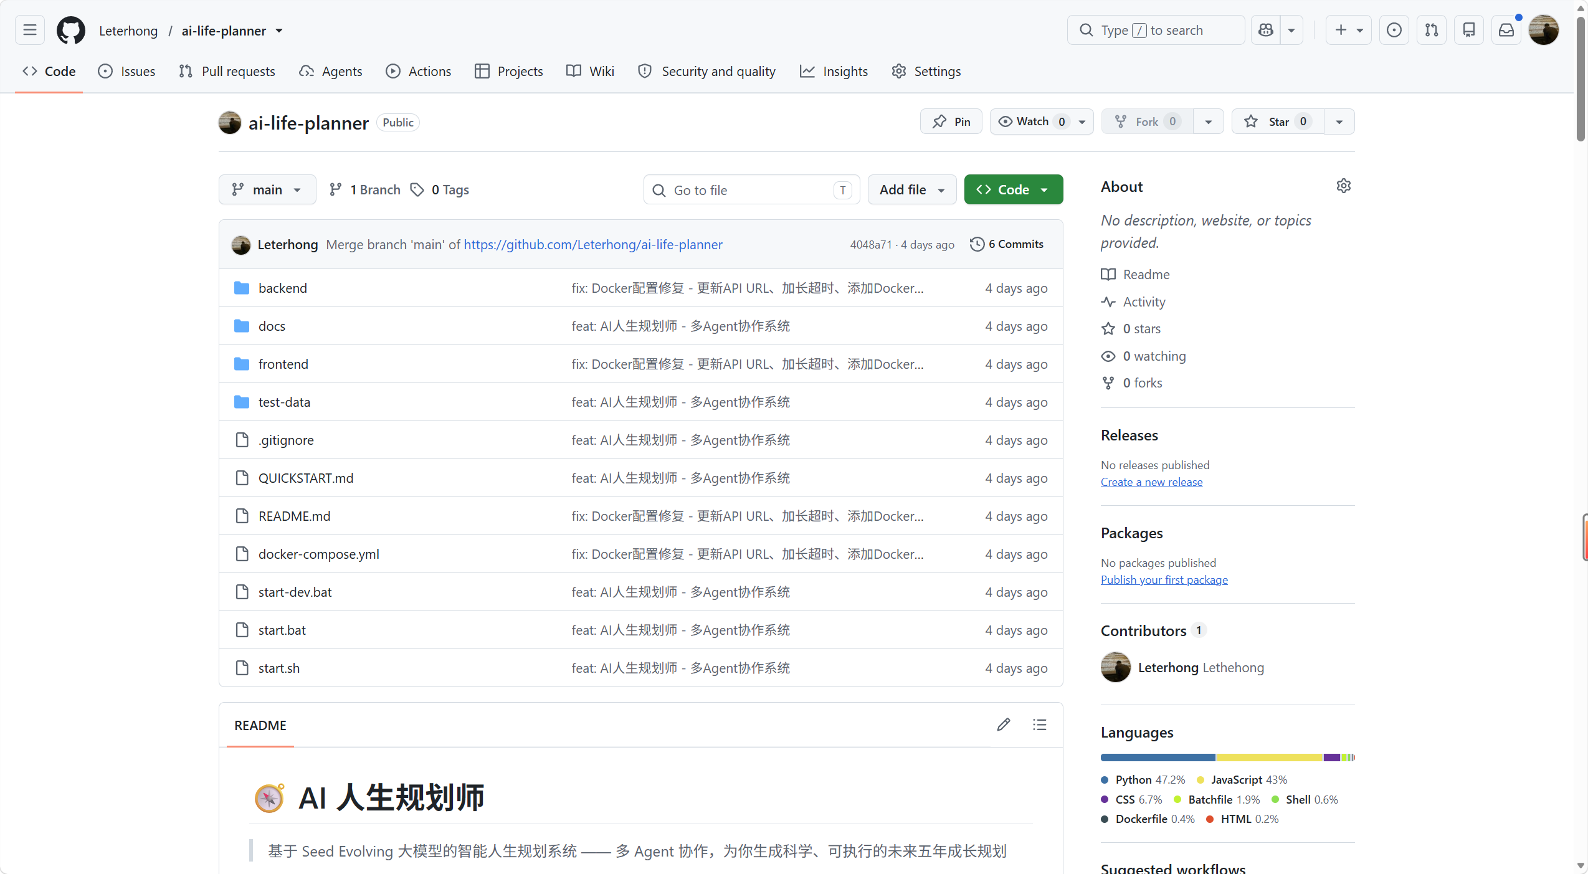The height and width of the screenshot is (874, 1588).
Task: Open the Wiki tab
Action: pos(590,71)
